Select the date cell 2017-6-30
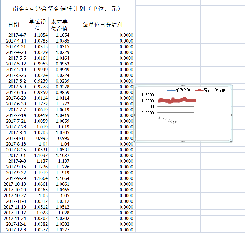The height and width of the screenshot is (233, 245). tap(16, 104)
